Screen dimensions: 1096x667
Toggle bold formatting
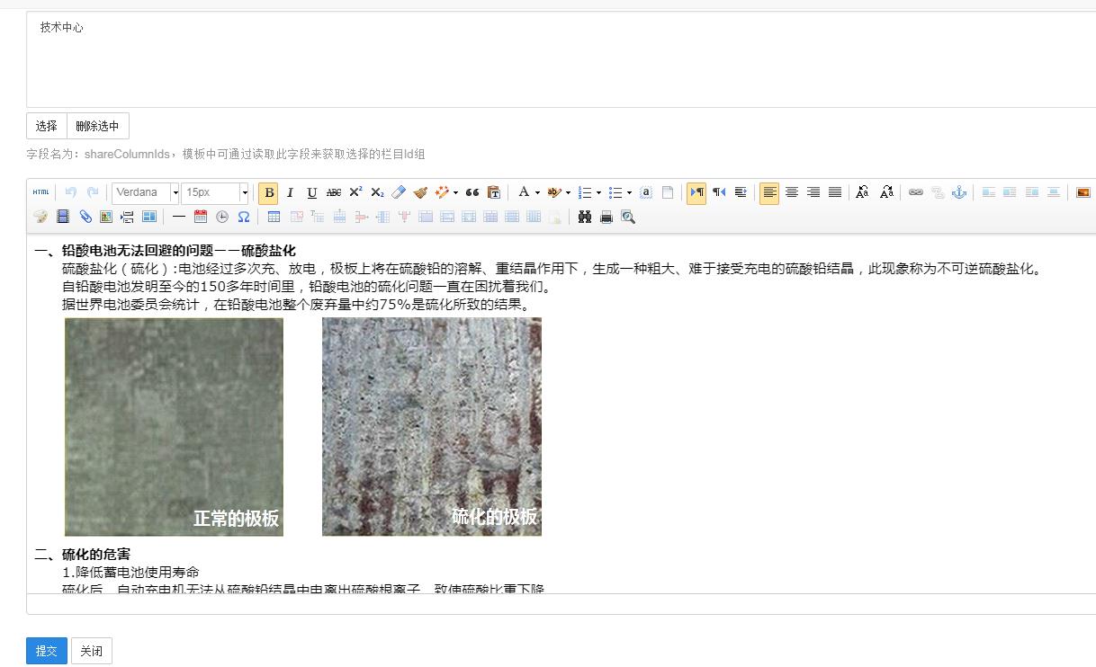click(x=268, y=193)
